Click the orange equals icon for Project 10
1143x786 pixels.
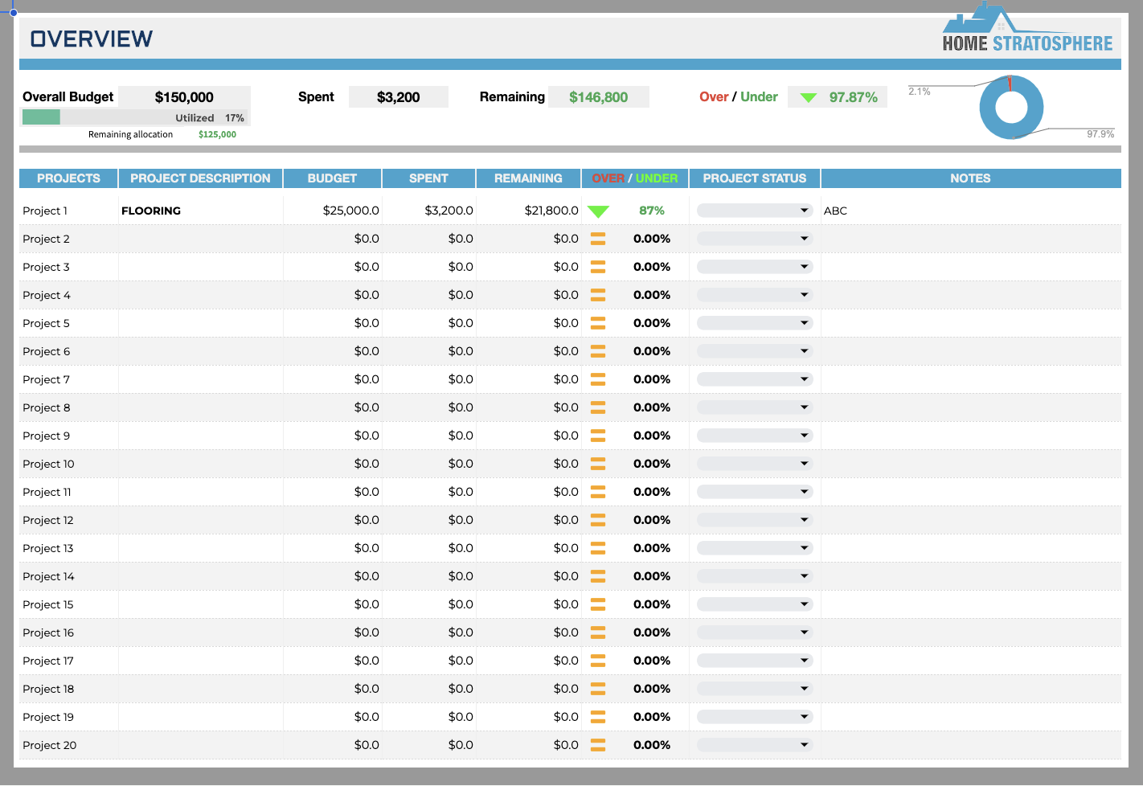(598, 464)
